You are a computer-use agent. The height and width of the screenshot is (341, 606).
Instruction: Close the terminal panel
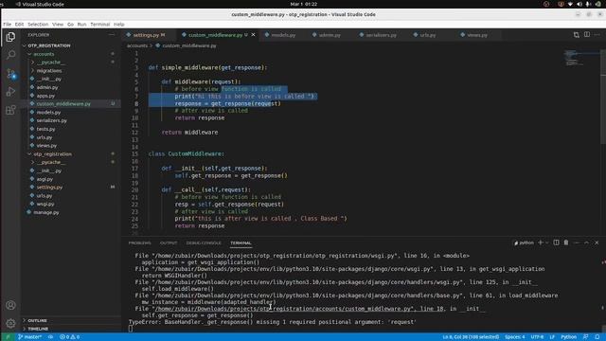[x=597, y=242]
